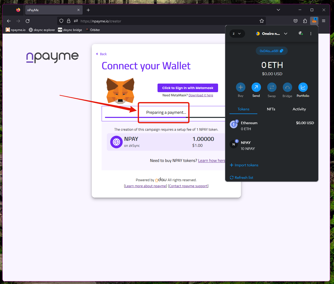Open the MetaMask network selector dropdown
Viewport: 334px width, 284px height.
click(237, 34)
